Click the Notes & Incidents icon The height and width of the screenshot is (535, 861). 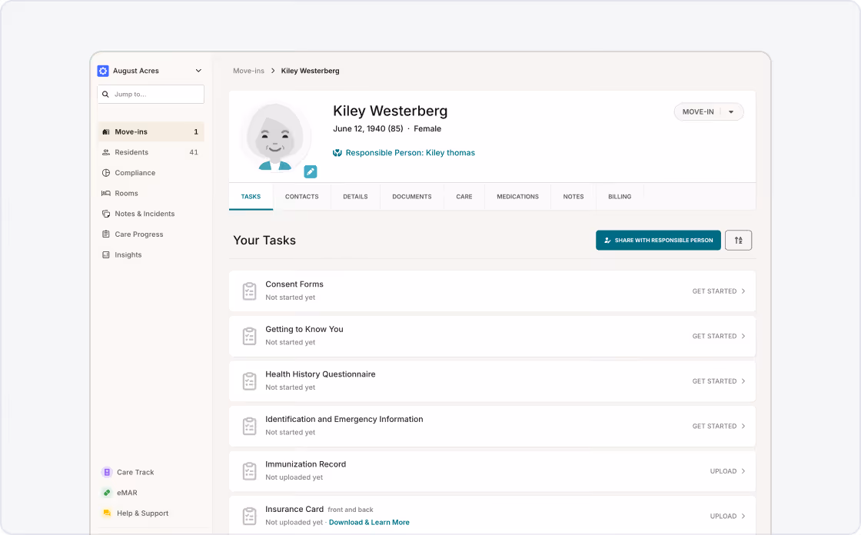106,214
